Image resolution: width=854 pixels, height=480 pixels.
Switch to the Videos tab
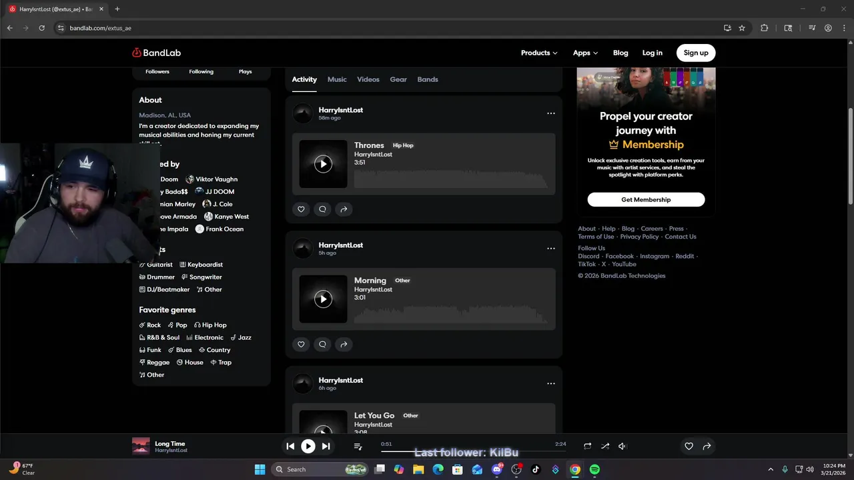[x=368, y=79]
